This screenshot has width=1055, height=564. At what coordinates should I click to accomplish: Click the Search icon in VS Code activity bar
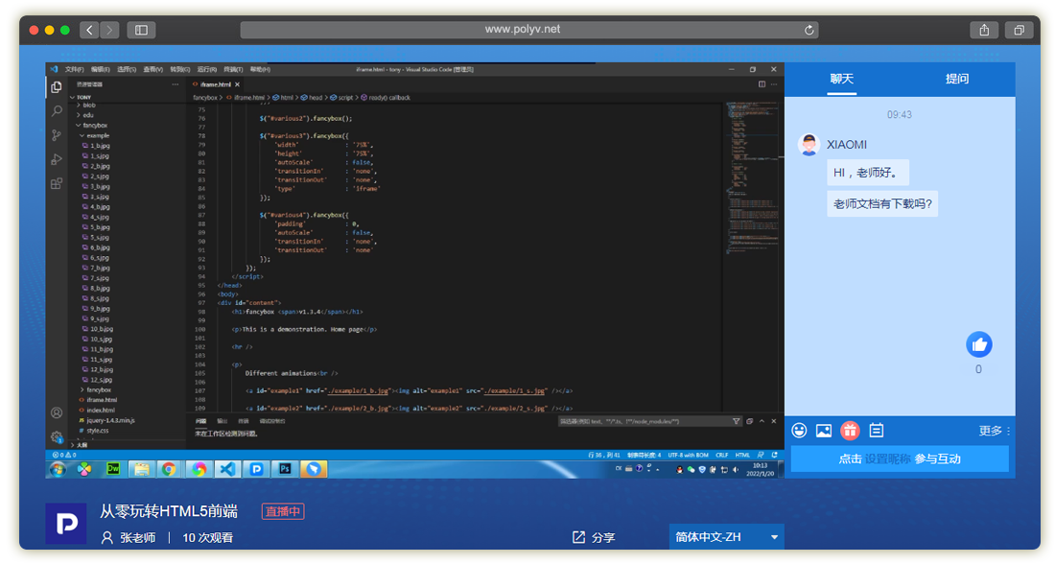(x=57, y=110)
